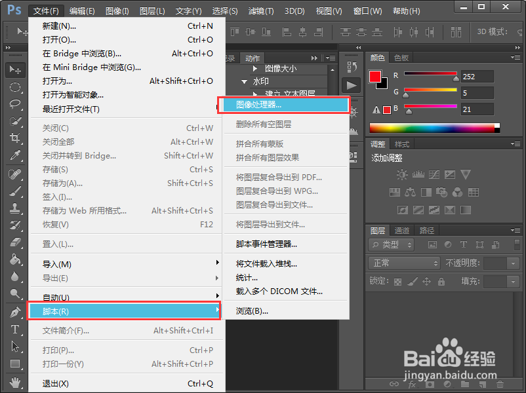Toggle lock position in Layers panel
The width and height of the screenshot is (526, 393).
click(x=427, y=282)
